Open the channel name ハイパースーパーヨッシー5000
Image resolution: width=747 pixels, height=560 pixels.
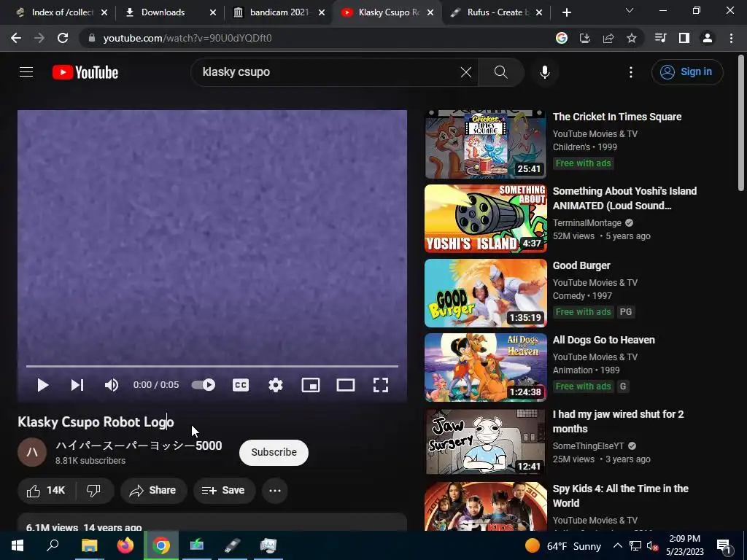(139, 446)
